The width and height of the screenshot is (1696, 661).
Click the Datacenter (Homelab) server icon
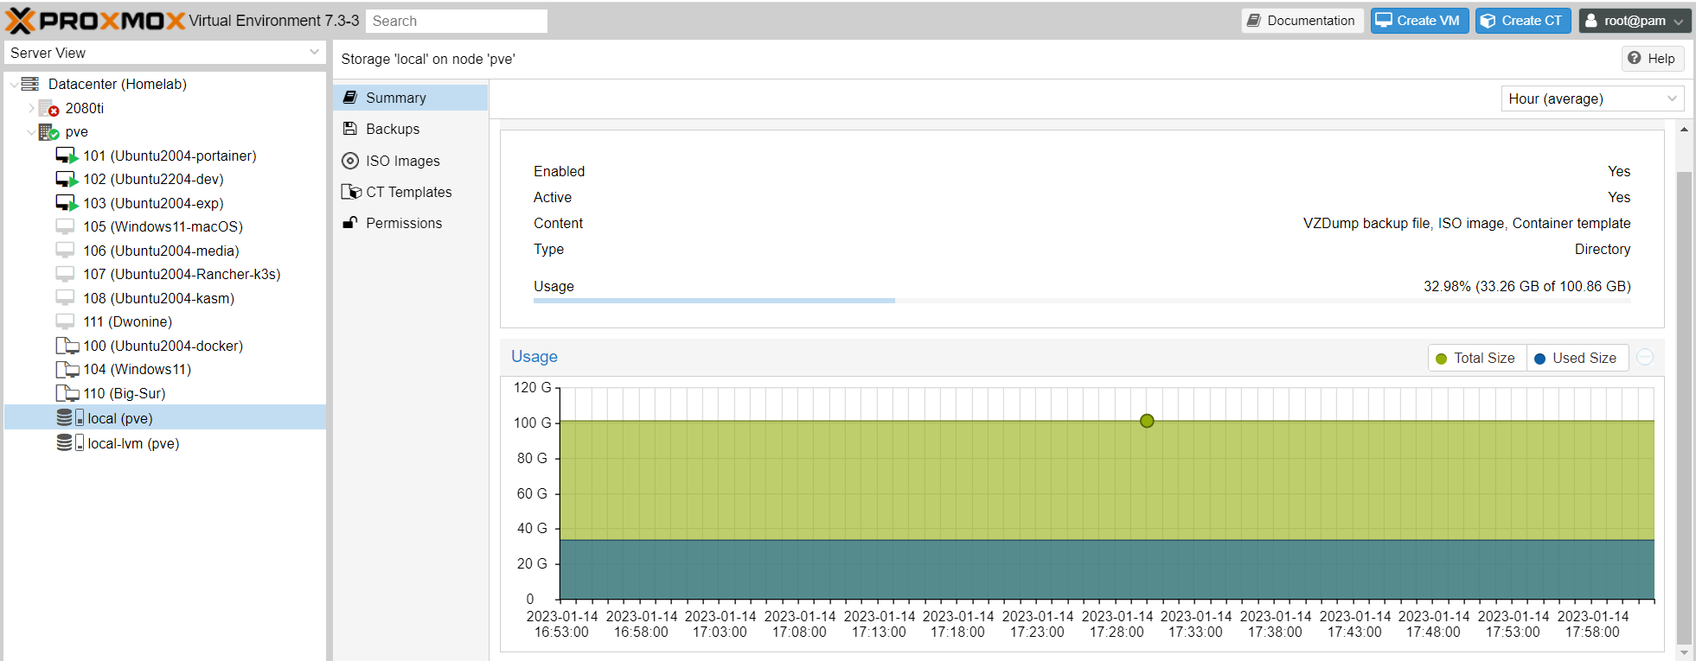point(30,84)
